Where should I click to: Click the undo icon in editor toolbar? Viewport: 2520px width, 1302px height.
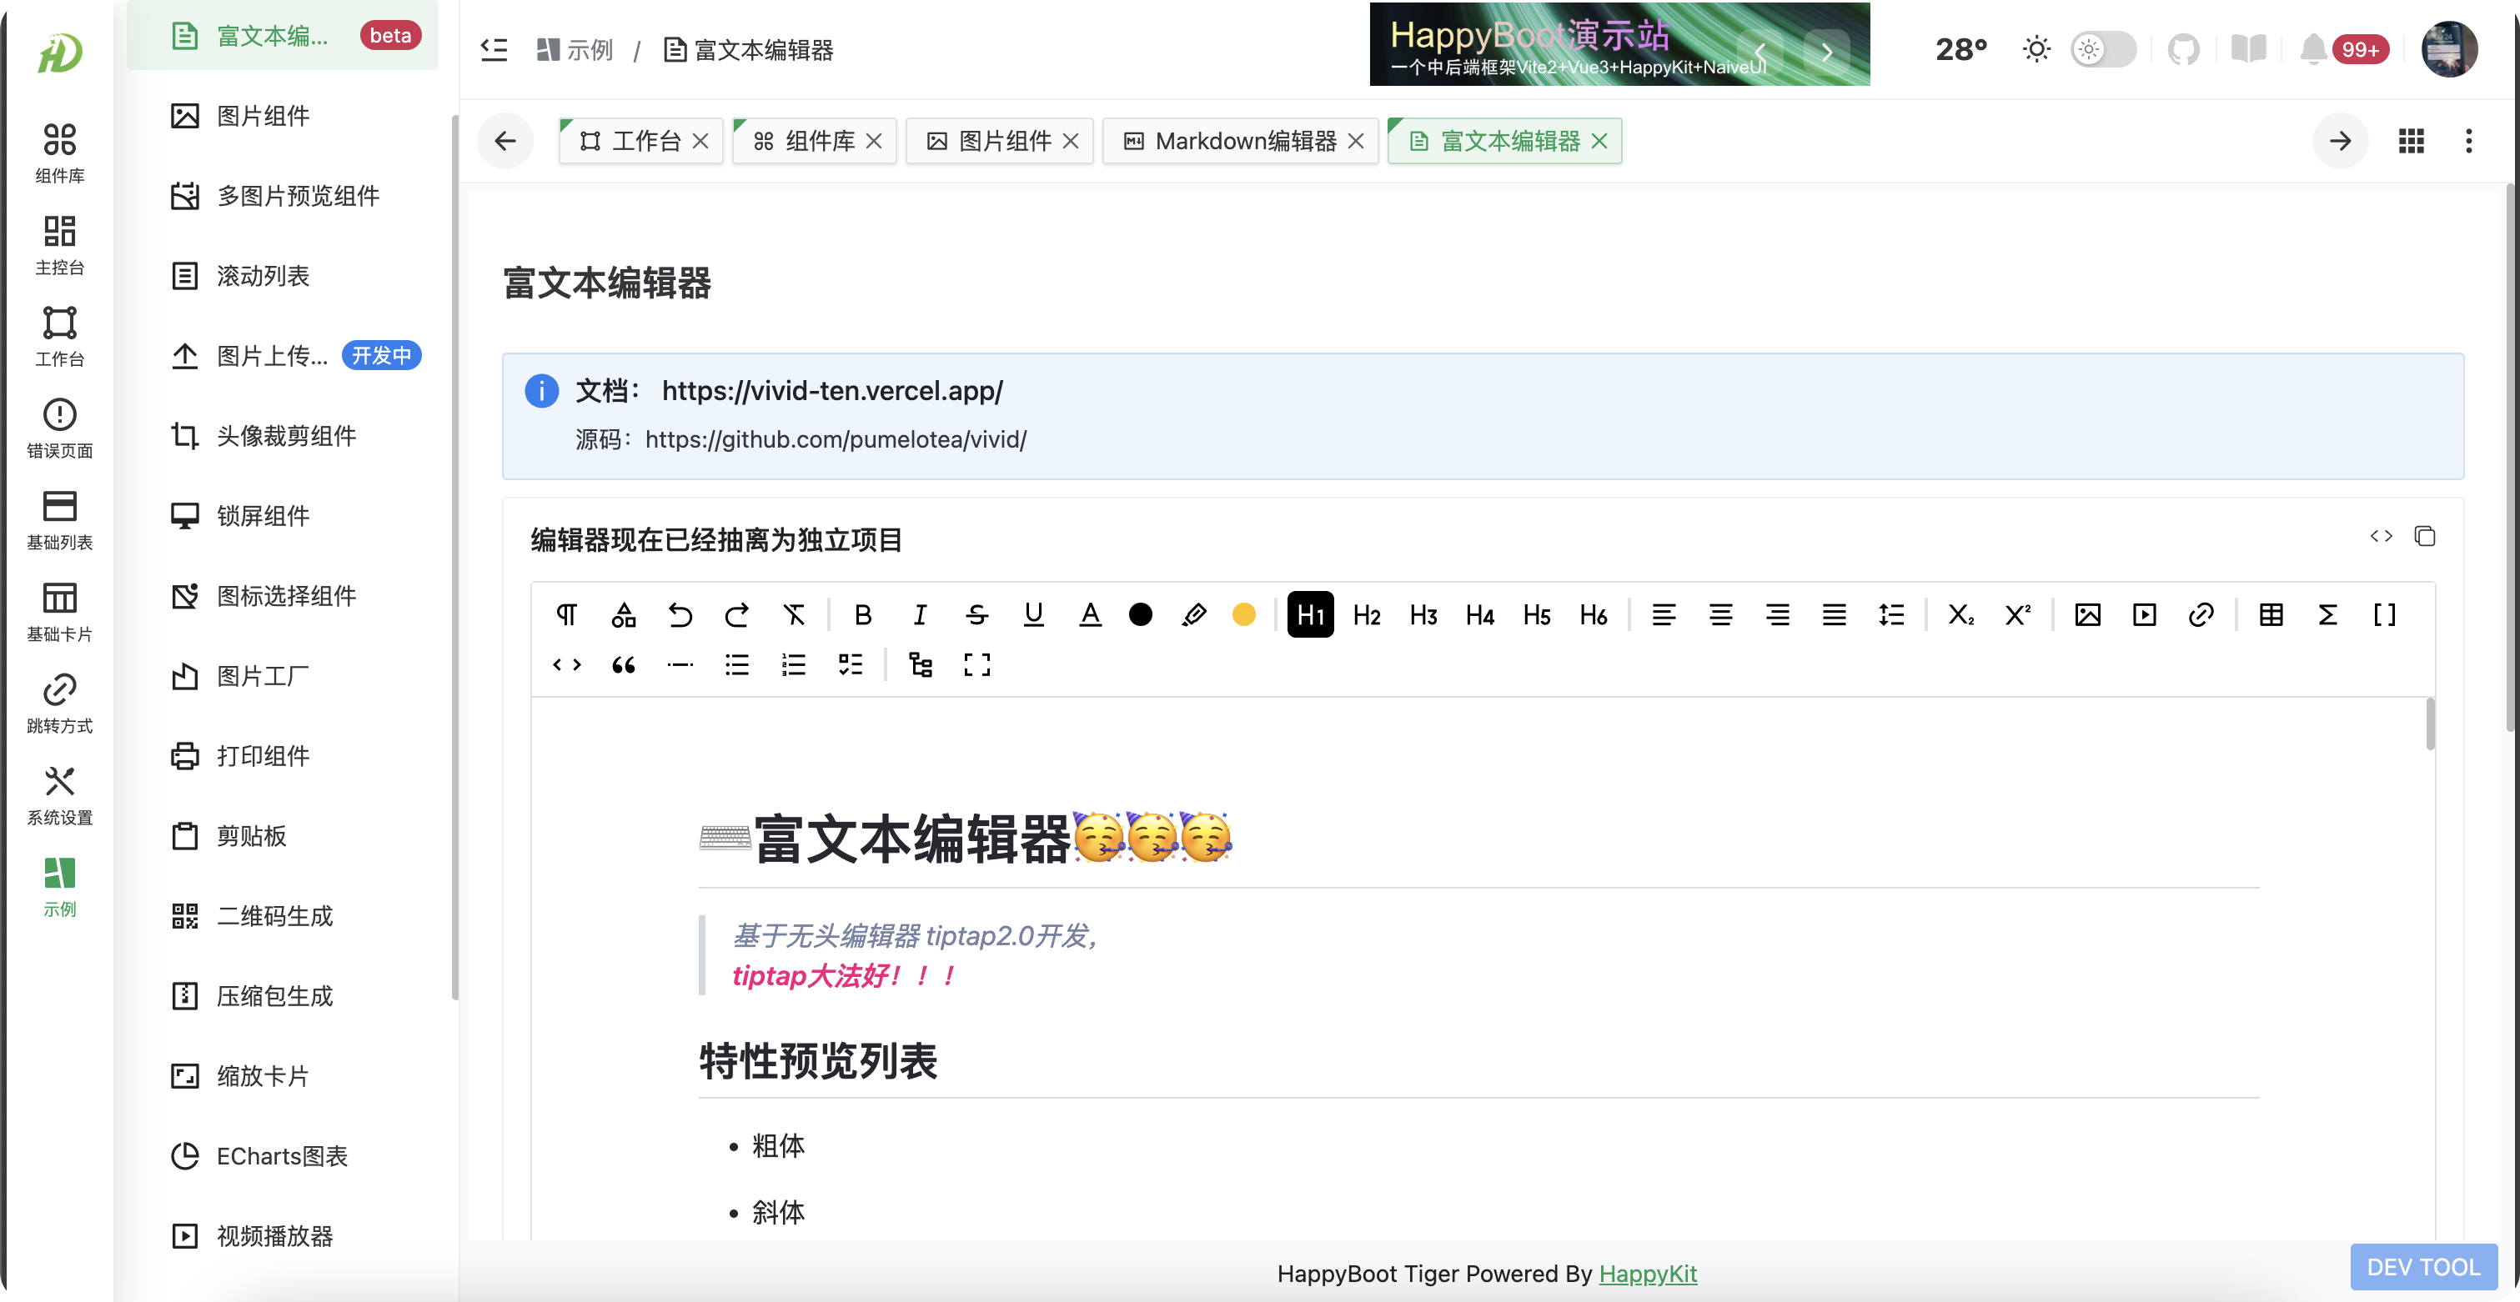[x=680, y=614]
